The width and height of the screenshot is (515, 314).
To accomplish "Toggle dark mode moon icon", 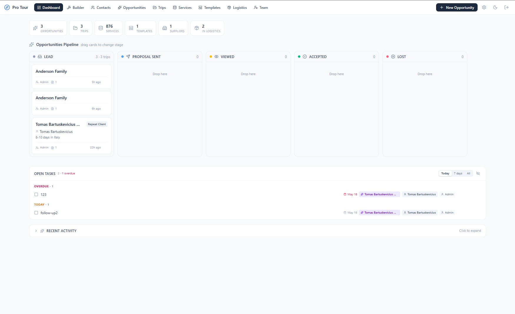I will pos(495,7).
